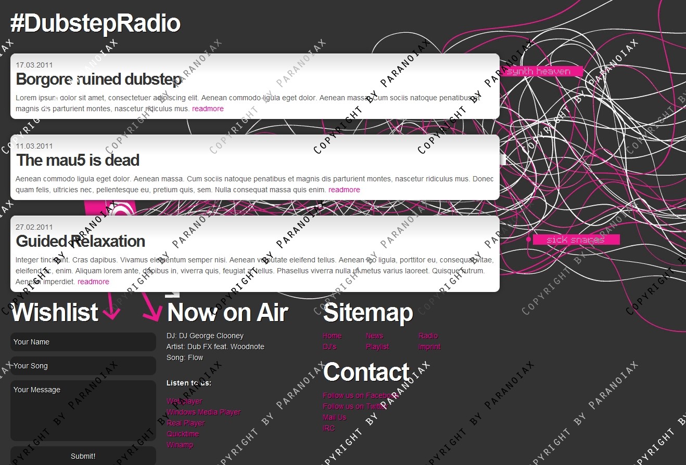Select 'Song: Flow' text
The height and width of the screenshot is (465, 686).
coord(185,357)
